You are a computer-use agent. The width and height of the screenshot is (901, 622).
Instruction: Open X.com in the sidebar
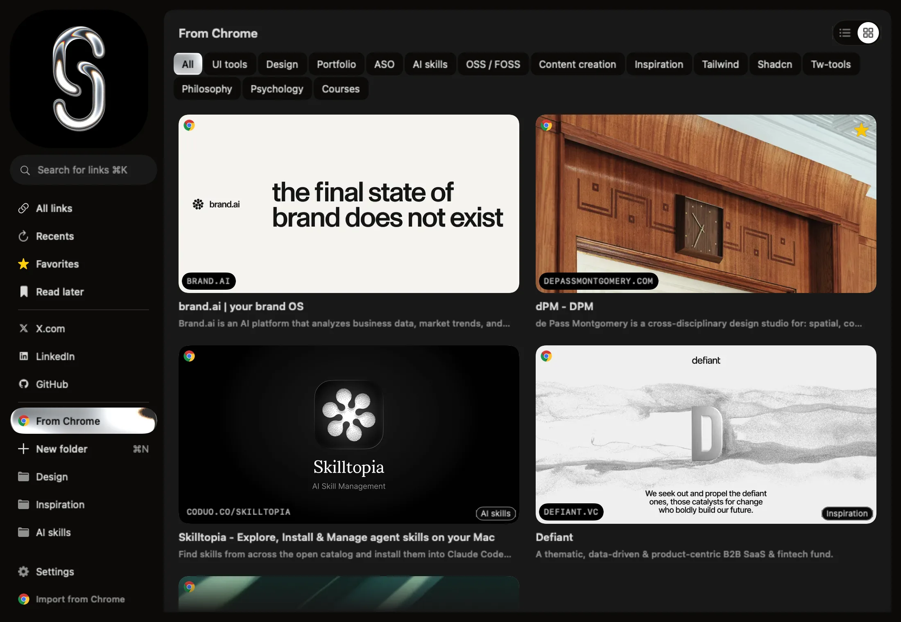coord(84,329)
